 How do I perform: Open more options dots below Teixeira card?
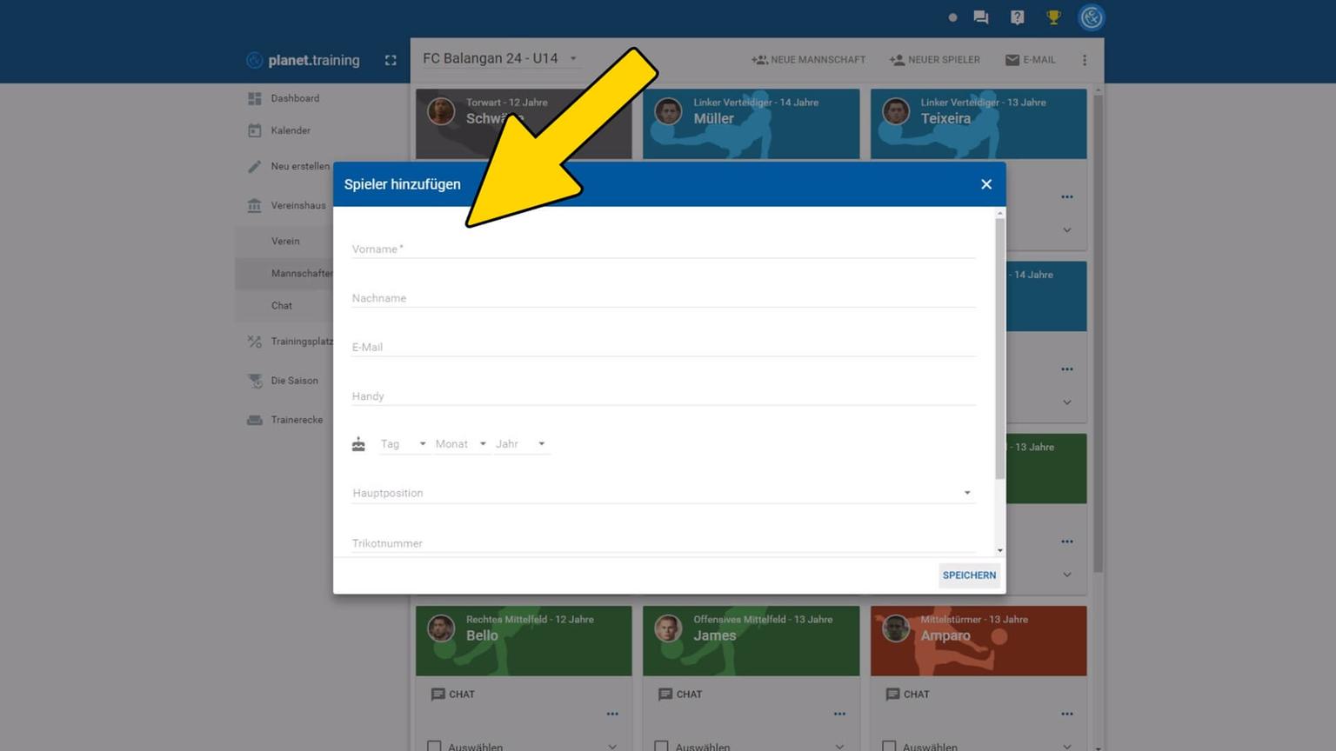click(x=1067, y=197)
